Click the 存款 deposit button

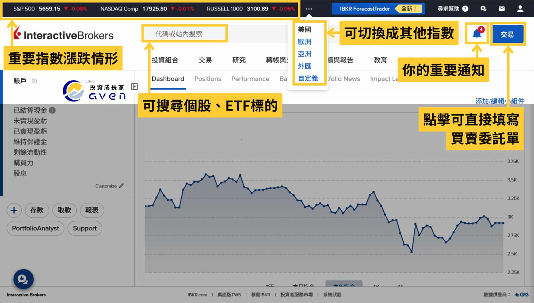pyautogui.click(x=37, y=210)
